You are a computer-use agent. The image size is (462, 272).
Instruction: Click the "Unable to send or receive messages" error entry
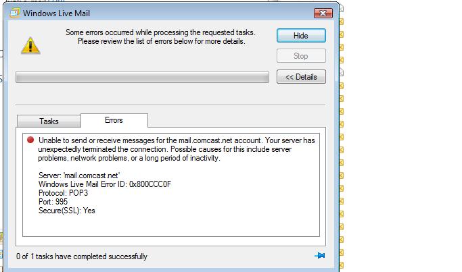tap(177, 149)
